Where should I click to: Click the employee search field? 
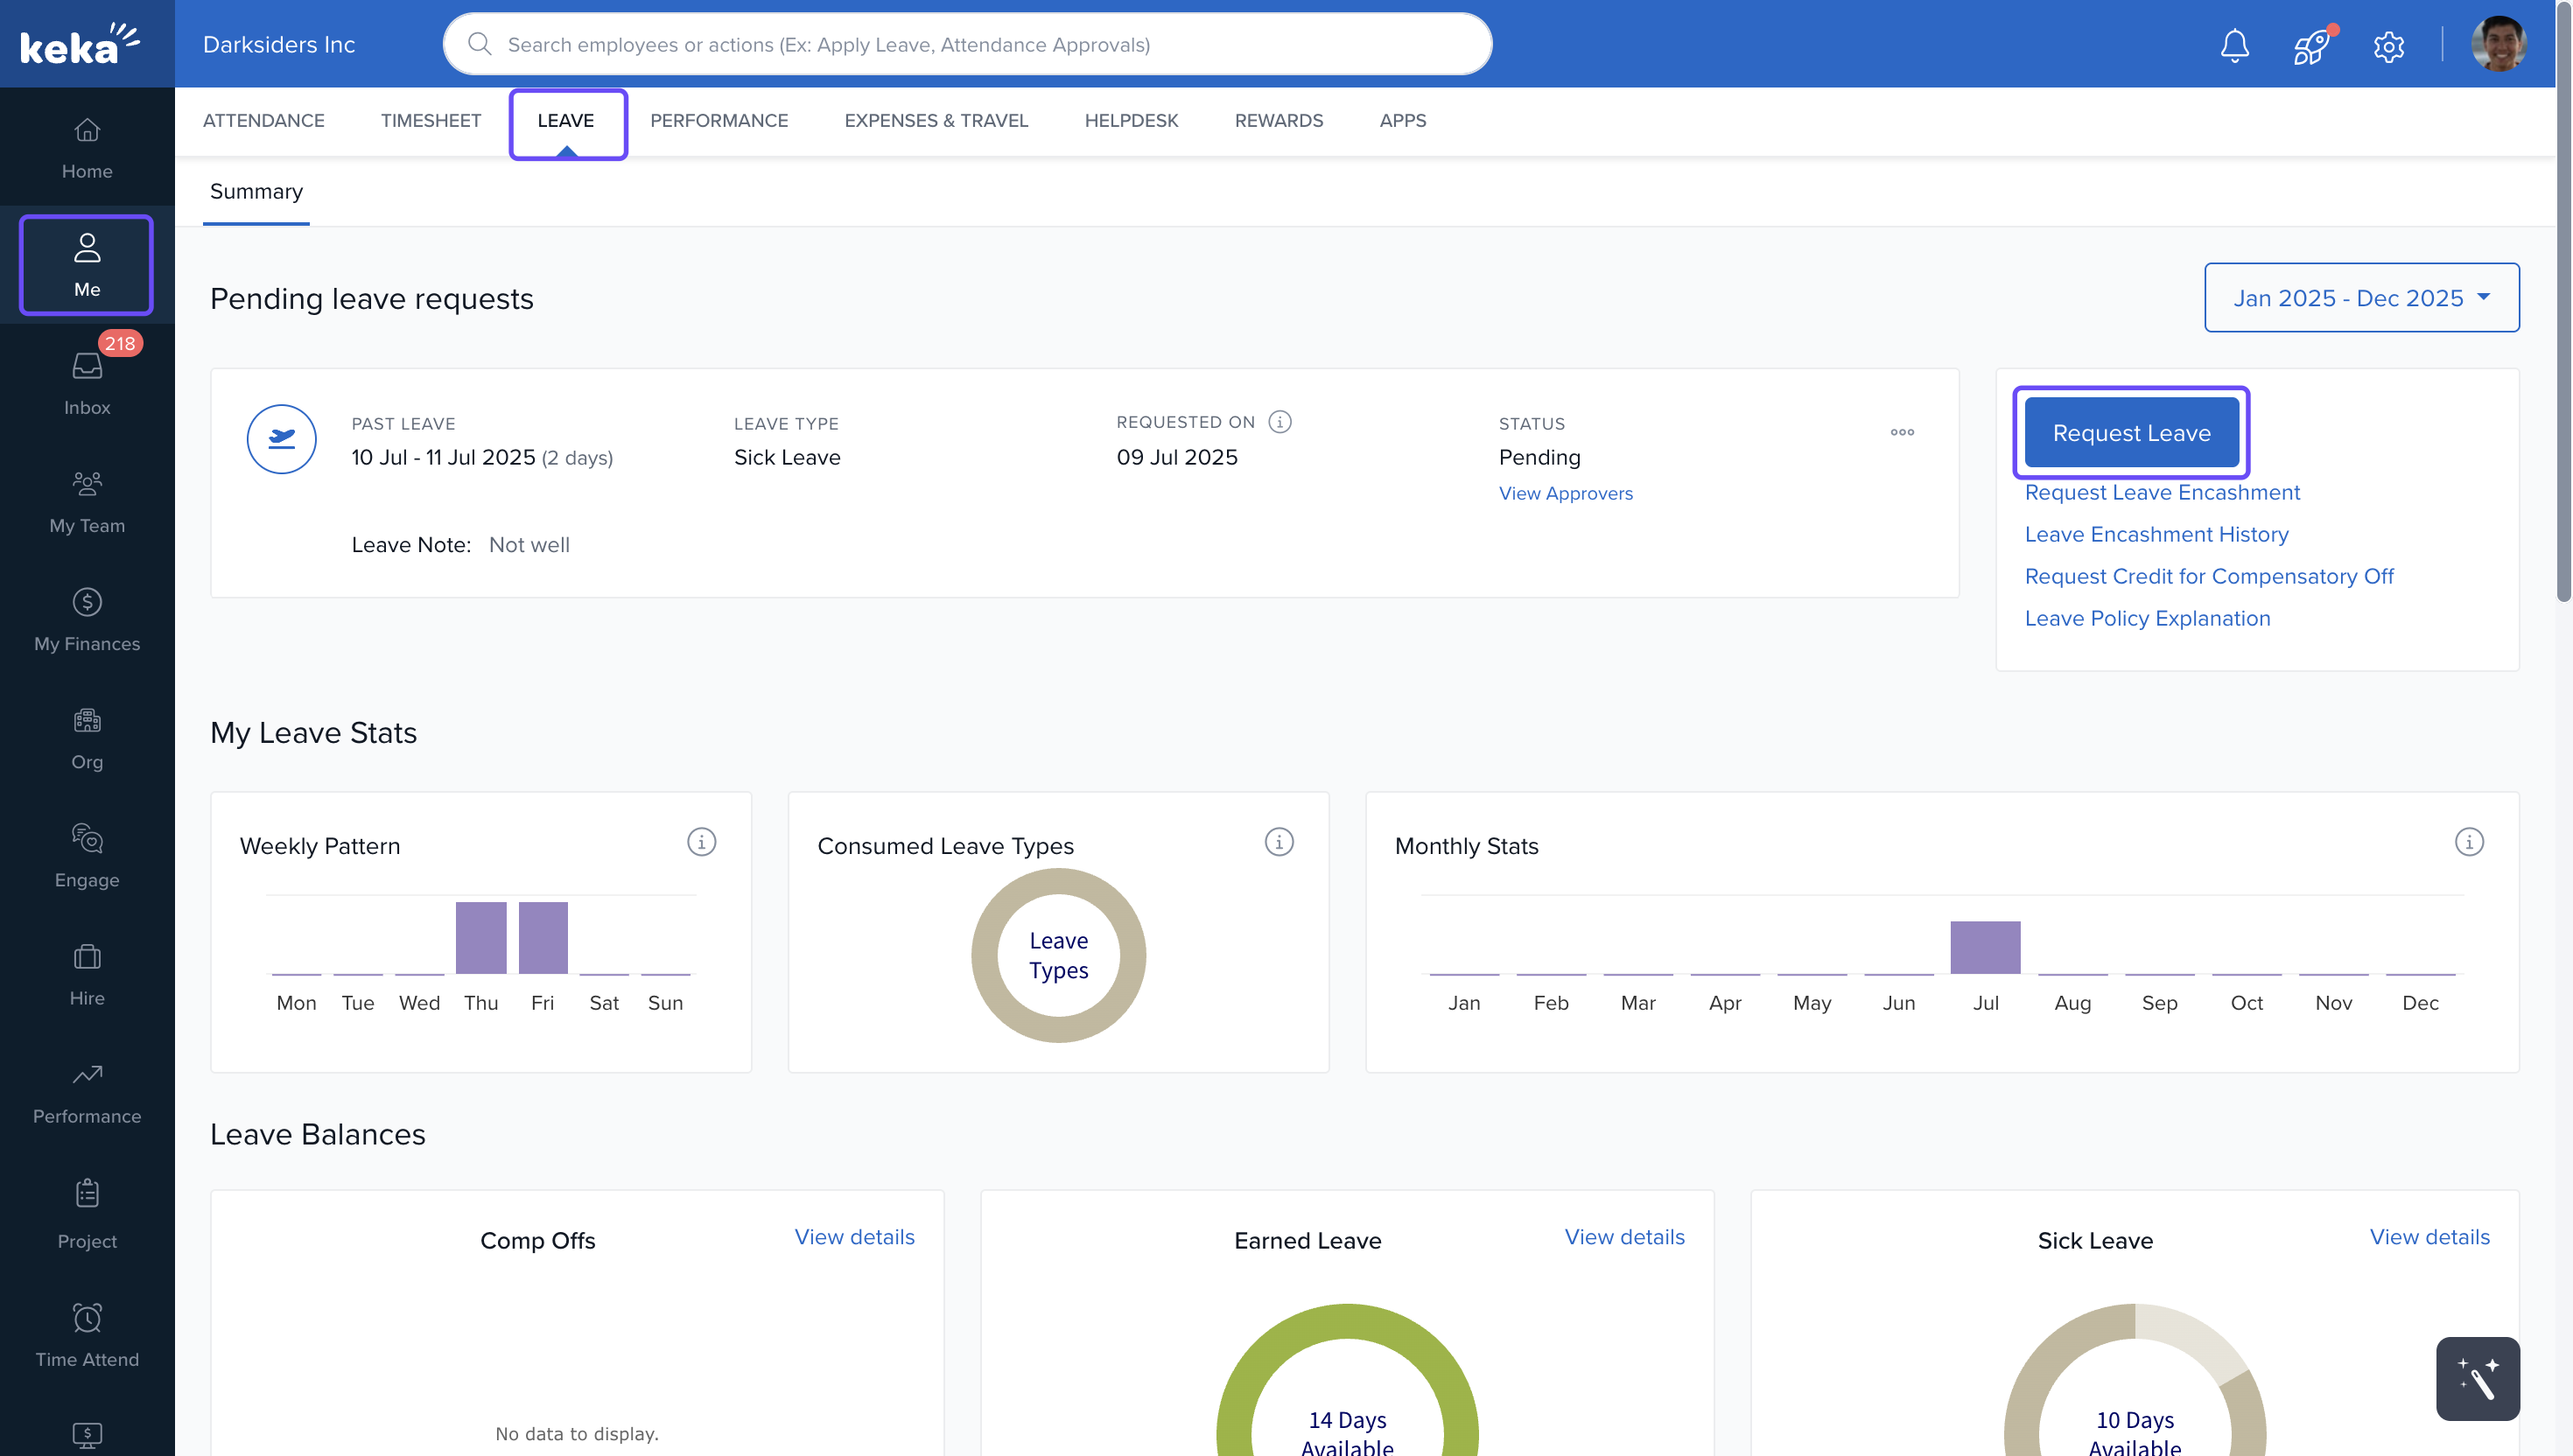[x=967, y=45]
